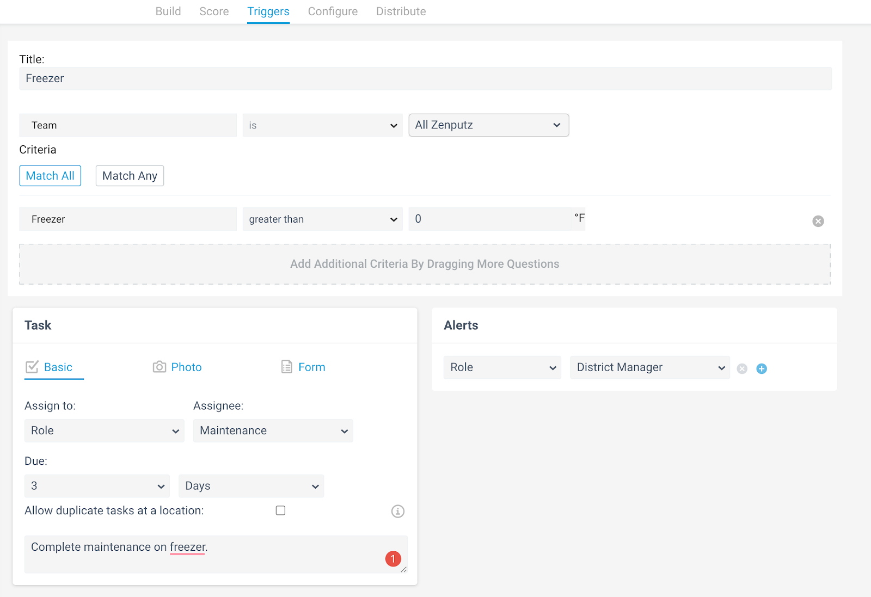The image size is (871, 597).
Task: Select Match Any criteria option
Action: click(x=130, y=176)
